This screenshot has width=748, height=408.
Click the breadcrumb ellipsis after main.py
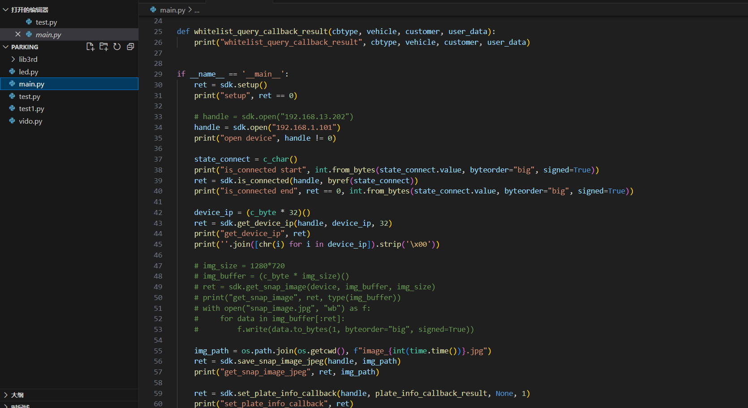coord(197,10)
